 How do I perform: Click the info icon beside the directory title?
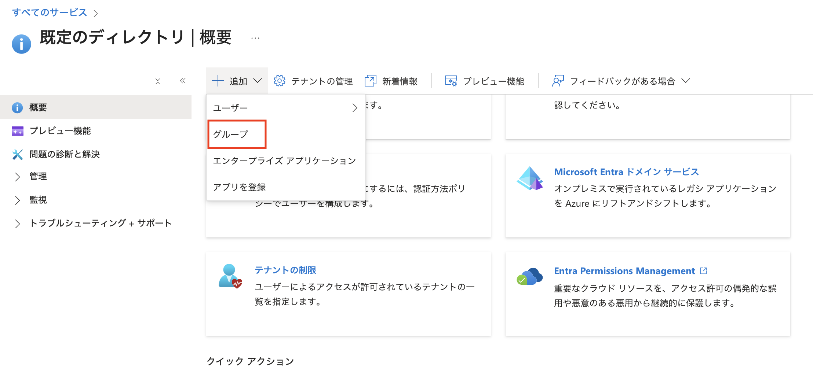point(21,44)
